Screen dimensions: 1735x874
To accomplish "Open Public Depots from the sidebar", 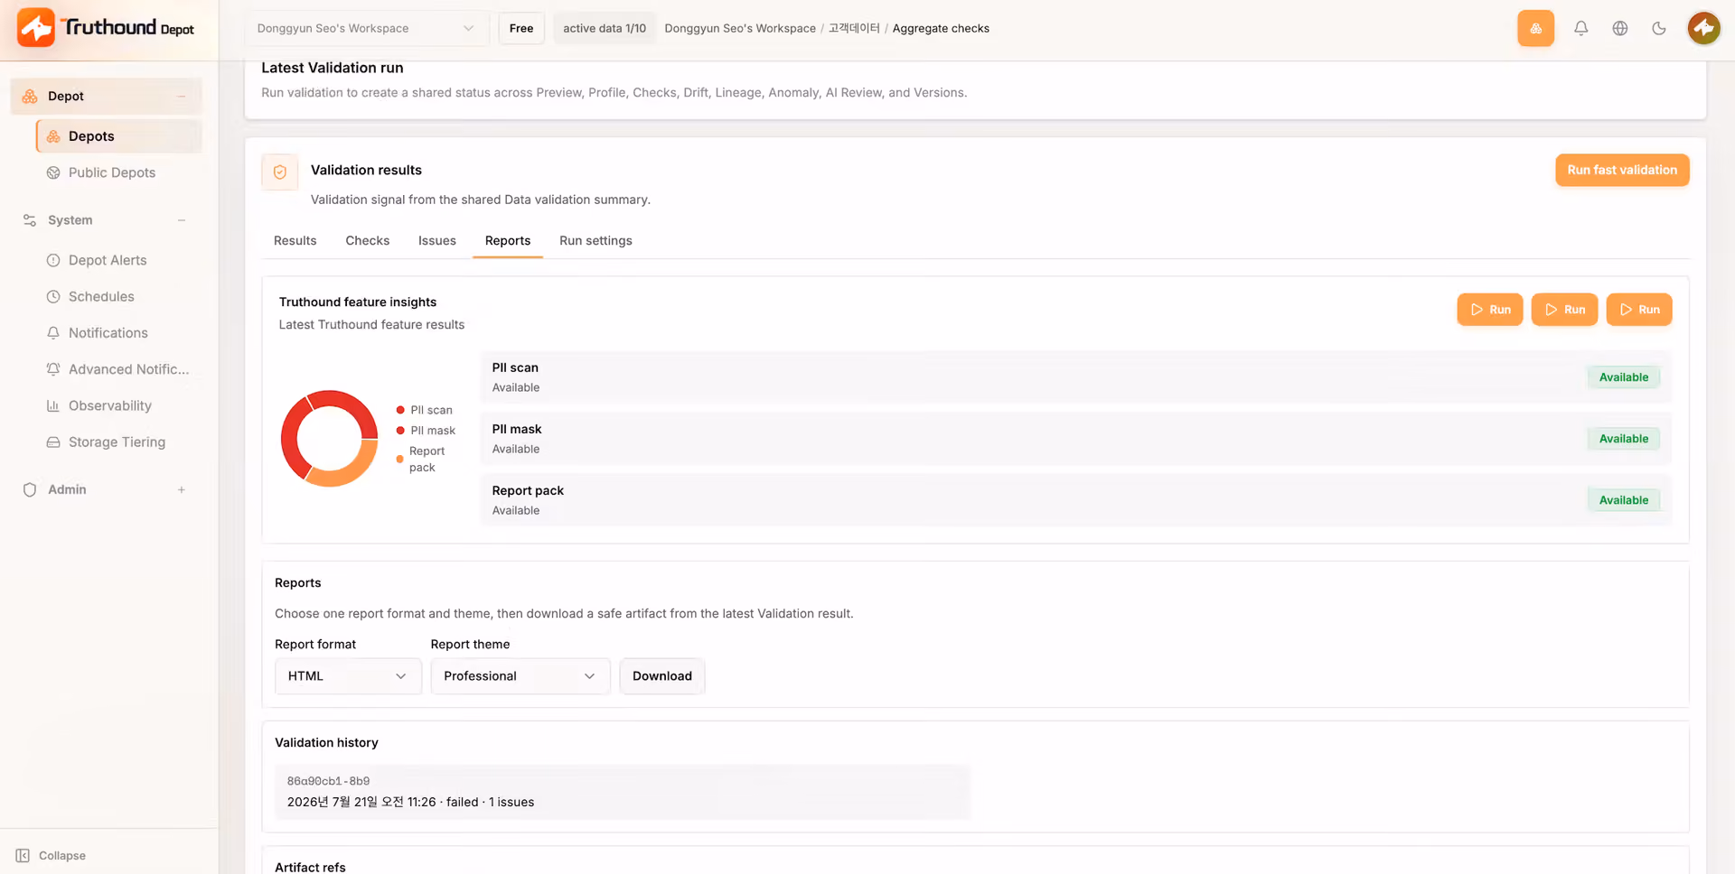I will [111, 172].
